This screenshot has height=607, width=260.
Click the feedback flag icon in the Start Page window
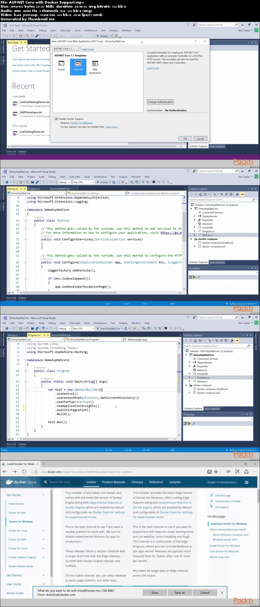(x=188, y=25)
